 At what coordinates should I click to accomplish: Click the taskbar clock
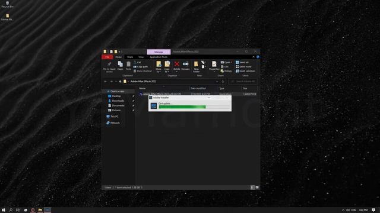pyautogui.click(x=363, y=210)
